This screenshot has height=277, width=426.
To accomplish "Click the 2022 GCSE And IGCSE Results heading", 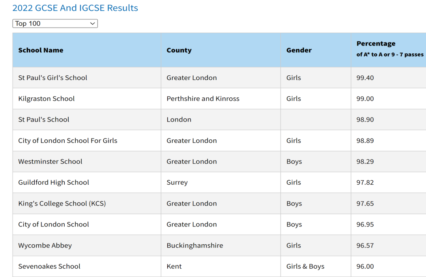I will (75, 8).
